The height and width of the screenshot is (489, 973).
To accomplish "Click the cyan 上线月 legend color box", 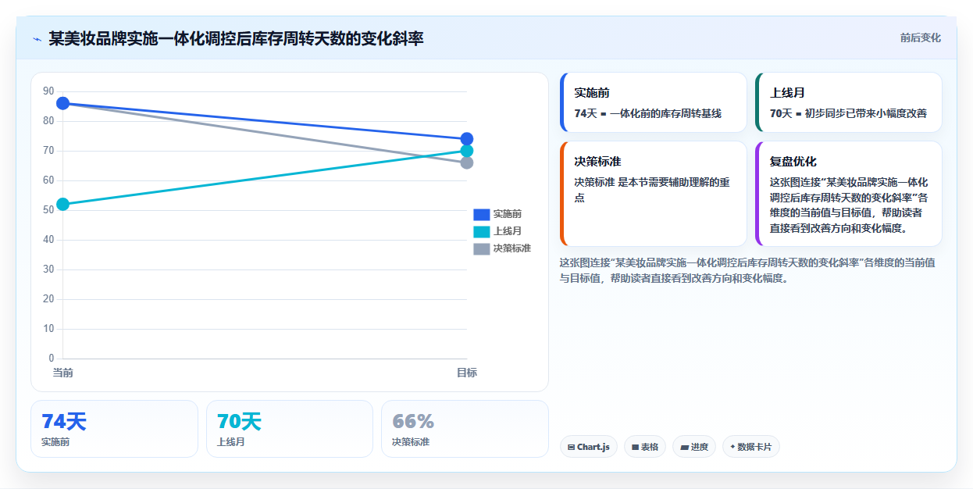I will pos(482,231).
